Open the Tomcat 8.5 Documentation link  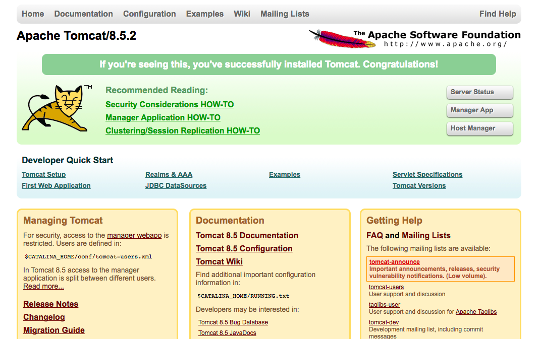pos(247,235)
